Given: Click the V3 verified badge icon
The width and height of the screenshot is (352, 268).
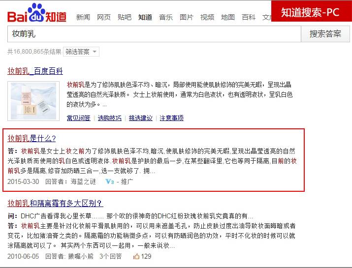Looking at the screenshot, I should point(110,181).
